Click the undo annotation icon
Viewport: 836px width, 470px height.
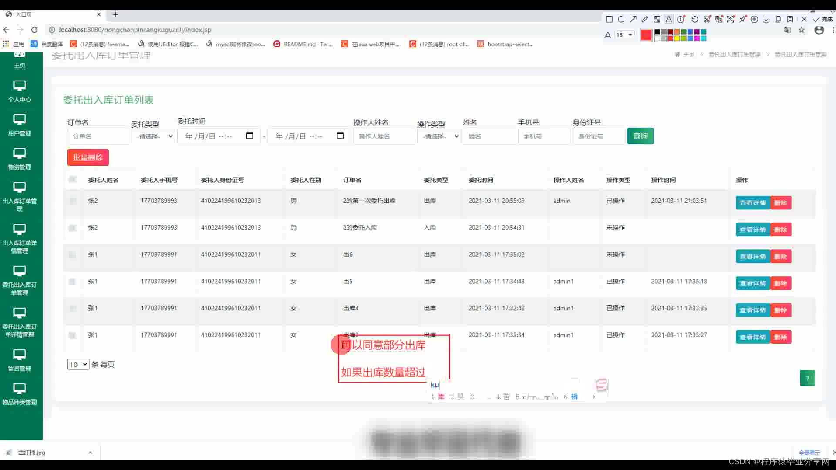coord(694,19)
